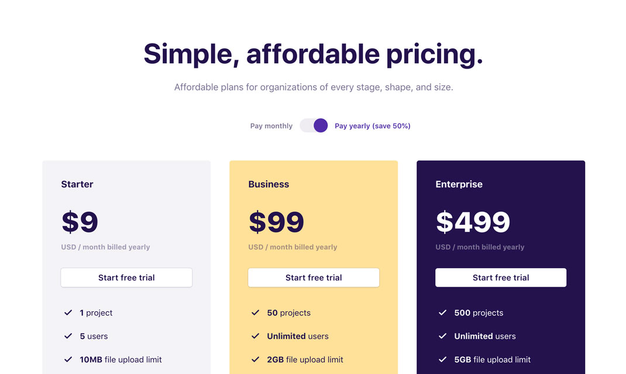Click checkmark next to 2GB file upload limit
626x374 pixels.
point(256,359)
